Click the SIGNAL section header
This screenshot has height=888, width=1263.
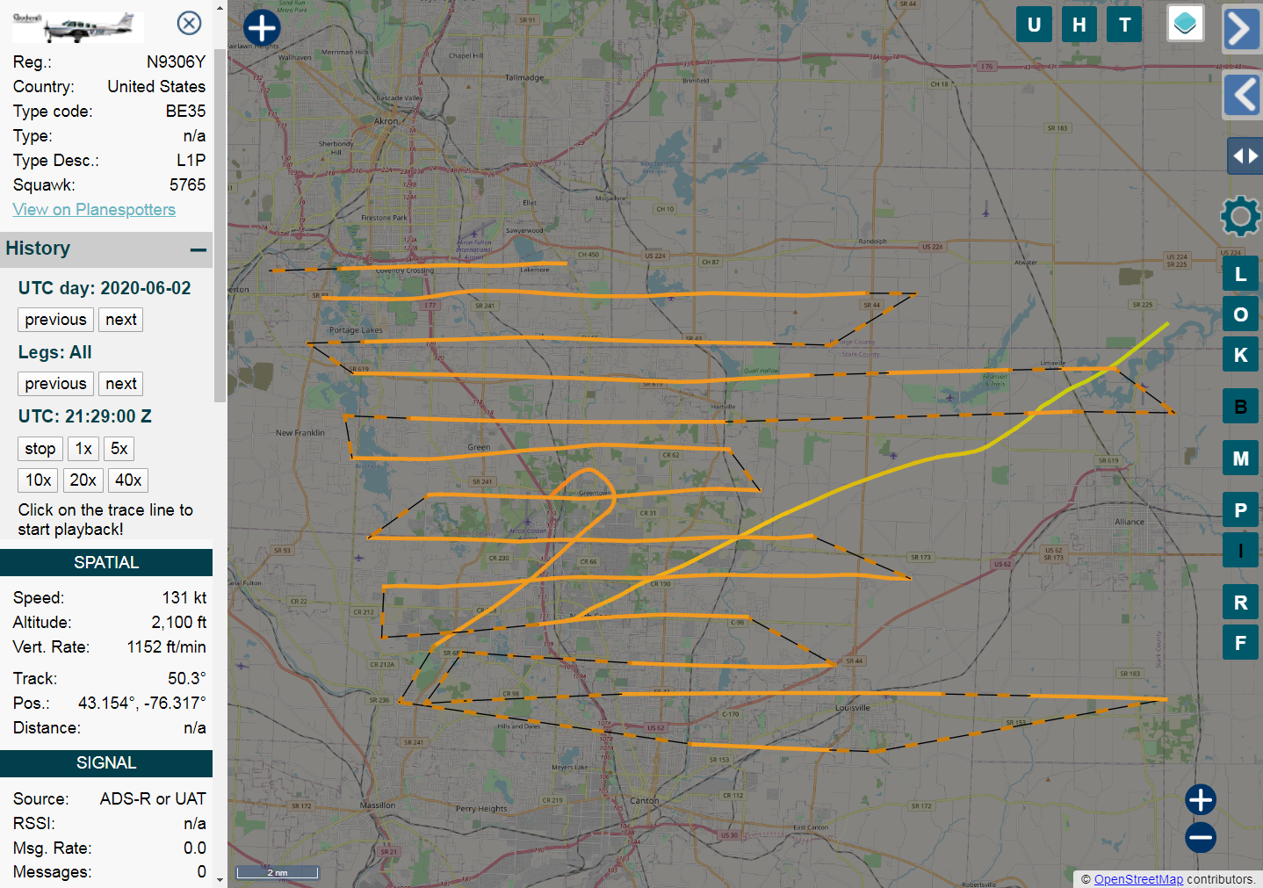tap(106, 762)
